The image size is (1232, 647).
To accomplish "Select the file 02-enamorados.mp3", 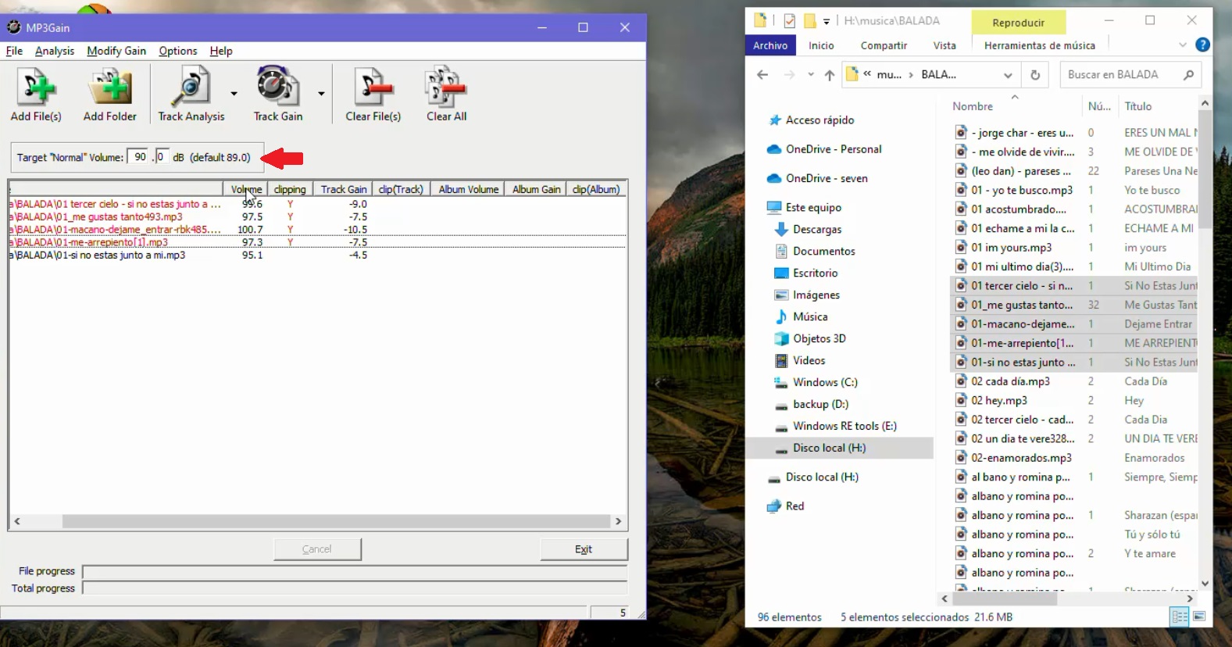I will 1021,458.
